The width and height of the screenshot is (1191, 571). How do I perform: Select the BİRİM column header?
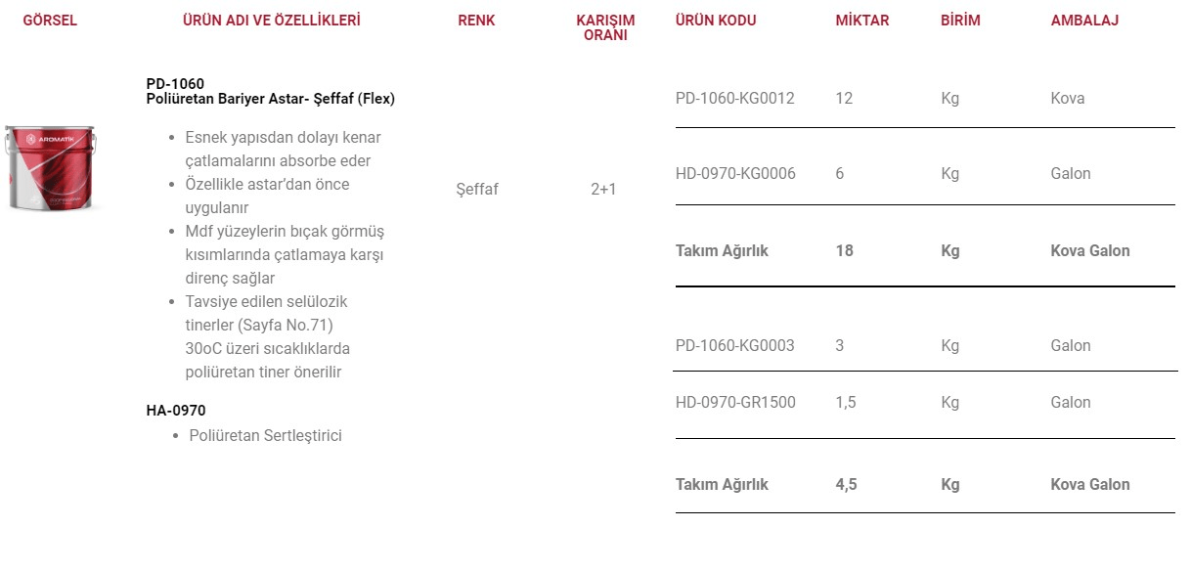click(960, 21)
